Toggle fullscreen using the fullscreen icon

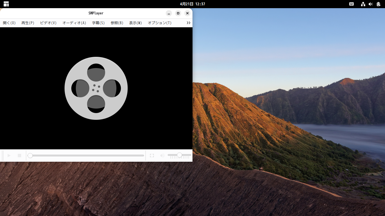click(x=152, y=155)
